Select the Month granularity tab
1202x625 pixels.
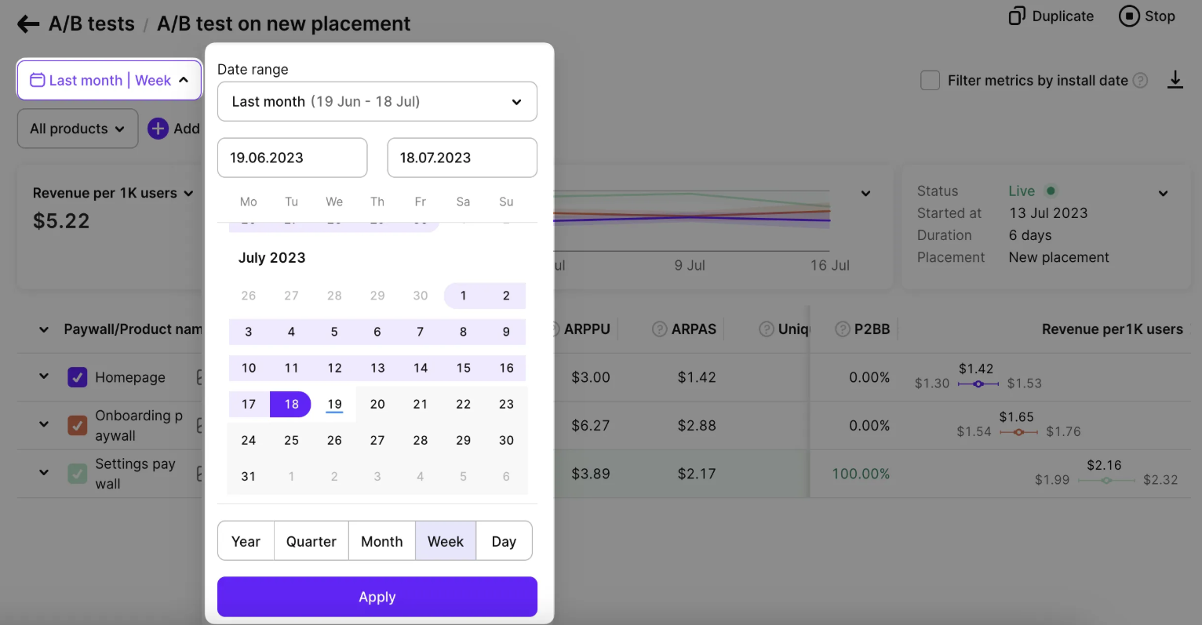(x=381, y=541)
